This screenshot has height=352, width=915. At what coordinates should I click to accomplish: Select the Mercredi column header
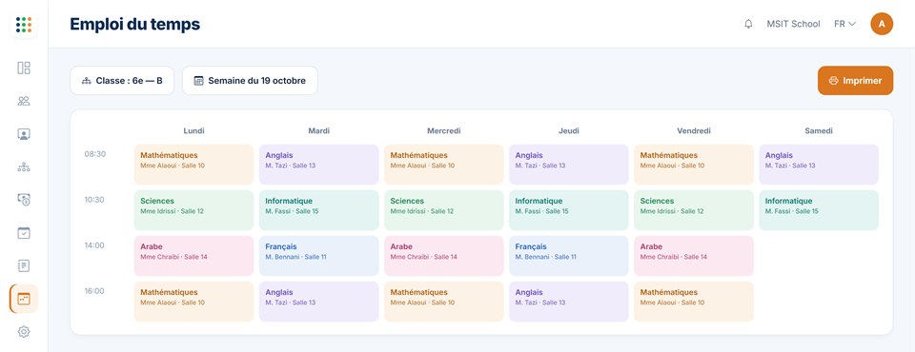tap(443, 130)
